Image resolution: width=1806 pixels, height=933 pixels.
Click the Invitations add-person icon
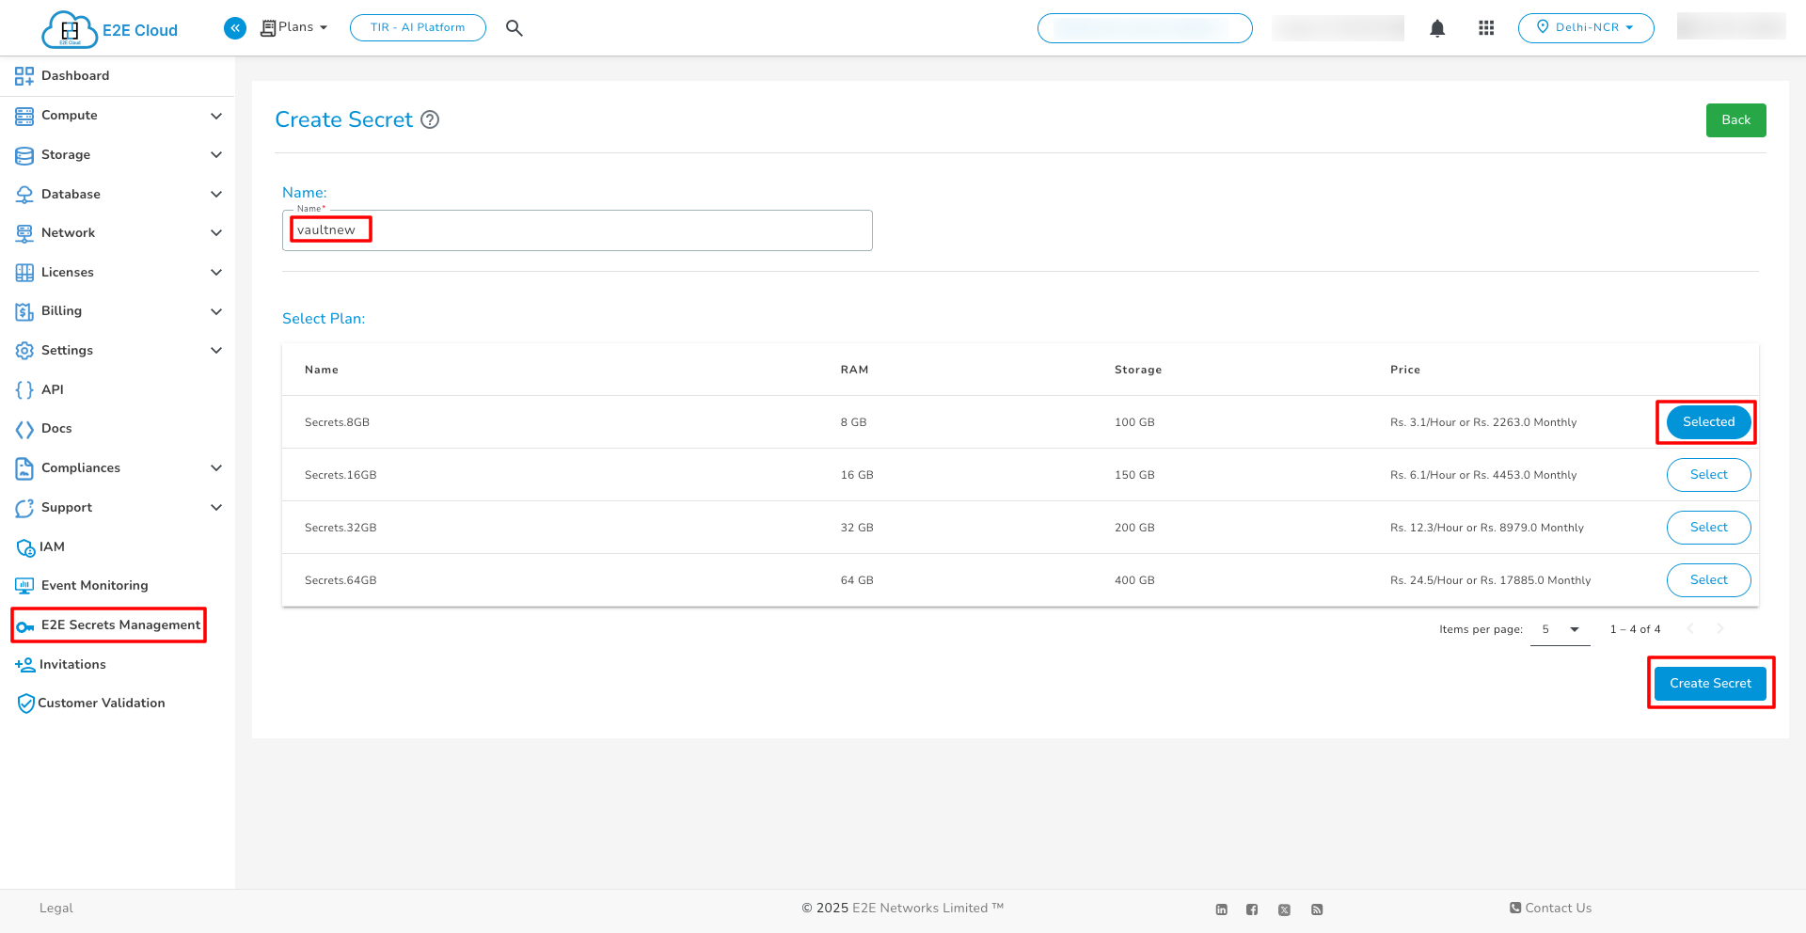(25, 665)
